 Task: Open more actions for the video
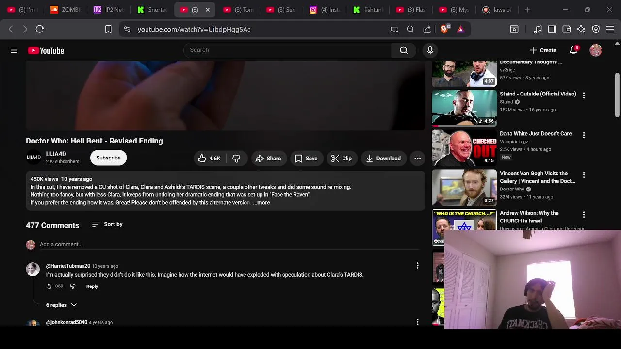(417, 158)
